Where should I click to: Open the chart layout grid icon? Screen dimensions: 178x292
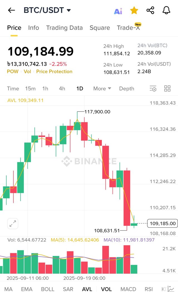[x=167, y=89]
